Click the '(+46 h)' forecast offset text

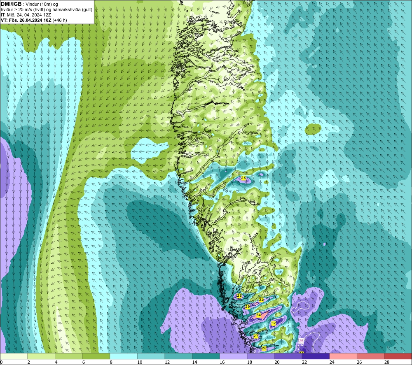[x=60, y=20]
